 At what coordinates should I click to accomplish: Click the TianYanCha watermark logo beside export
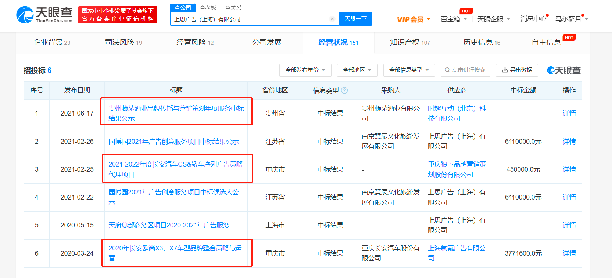[564, 70]
